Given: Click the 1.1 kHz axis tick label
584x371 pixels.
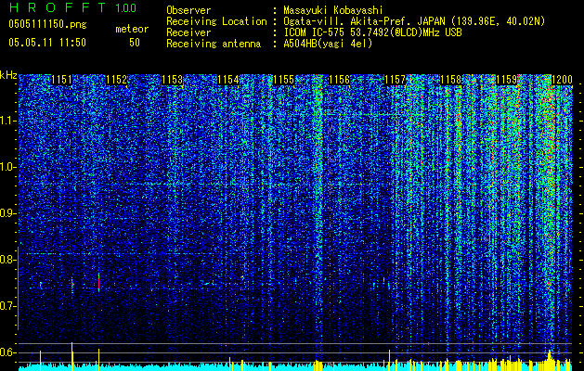Looking at the screenshot, I should pos(8,121).
